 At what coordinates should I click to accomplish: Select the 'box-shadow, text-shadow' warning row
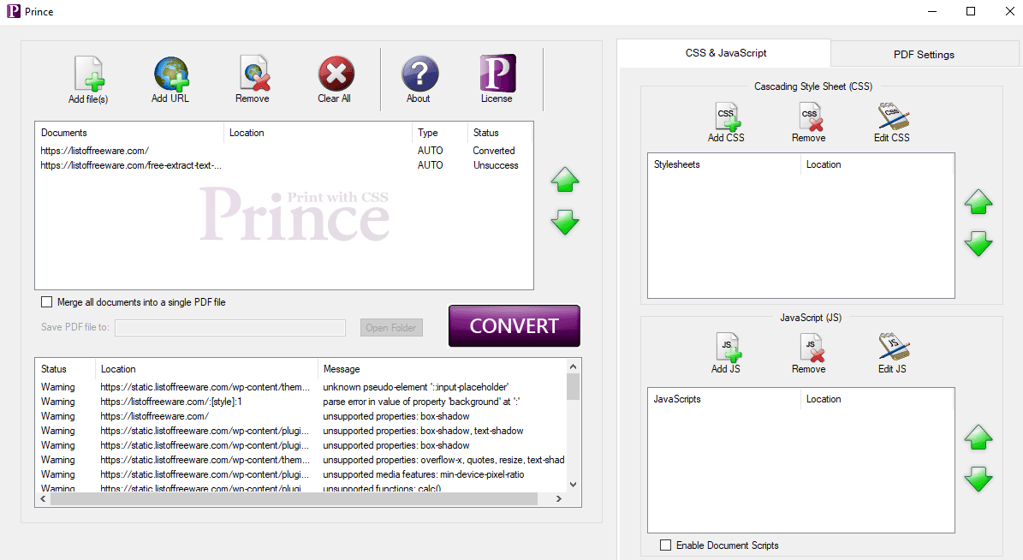300,431
